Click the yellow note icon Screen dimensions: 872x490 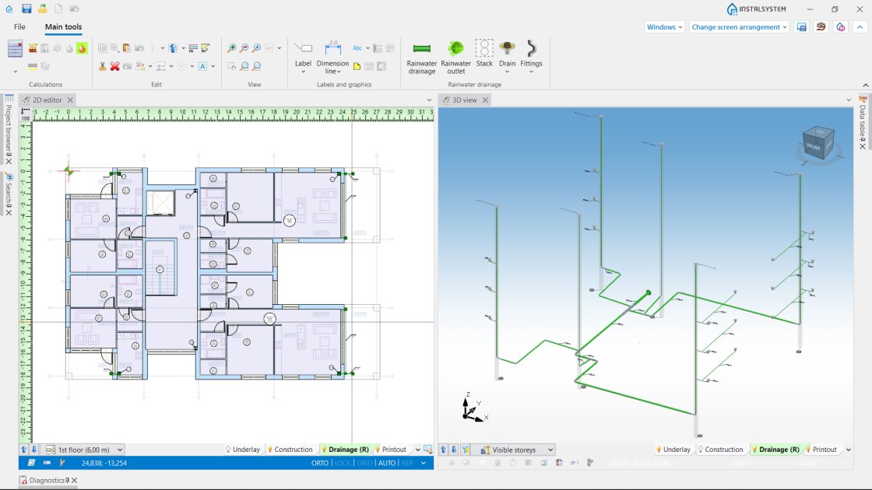tap(357, 66)
